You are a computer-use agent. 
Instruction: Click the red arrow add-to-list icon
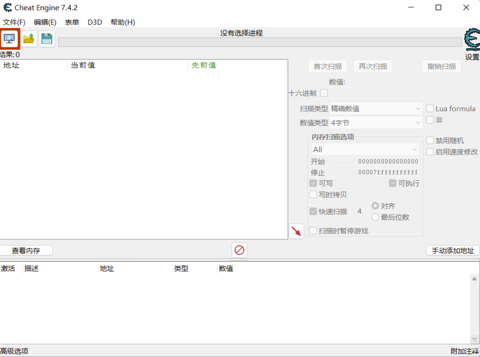(296, 231)
